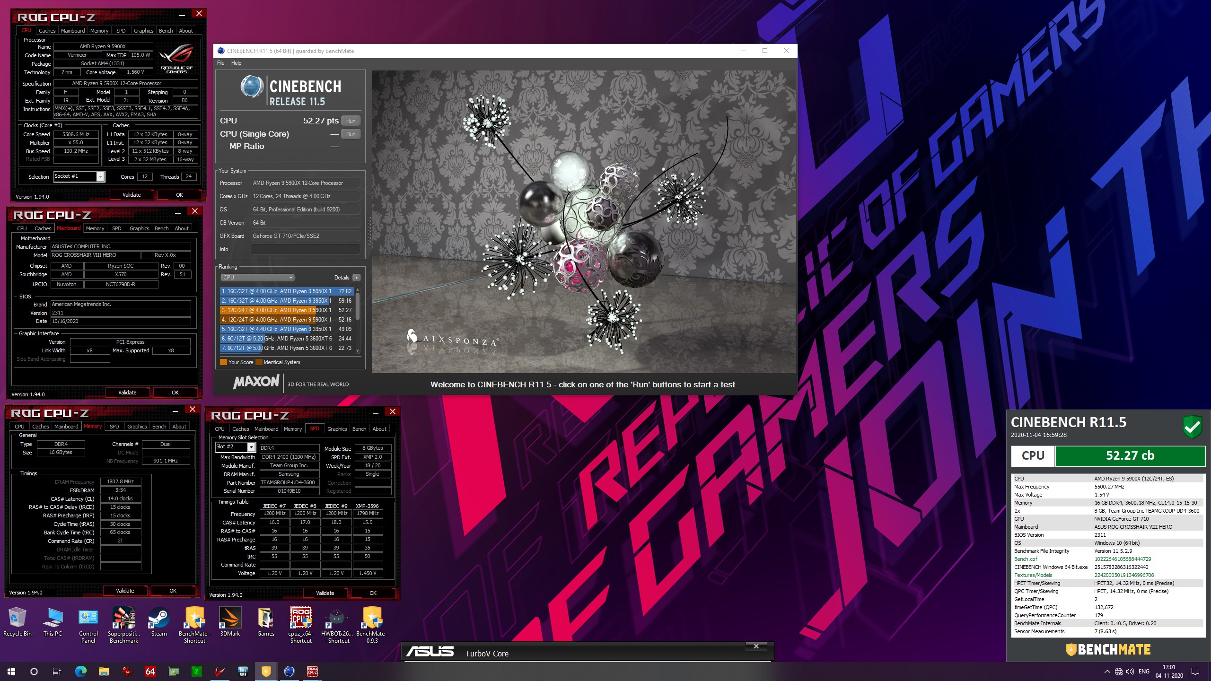Launch Microsoft Edge from the taskbar
The width and height of the screenshot is (1211, 681).
click(x=81, y=671)
